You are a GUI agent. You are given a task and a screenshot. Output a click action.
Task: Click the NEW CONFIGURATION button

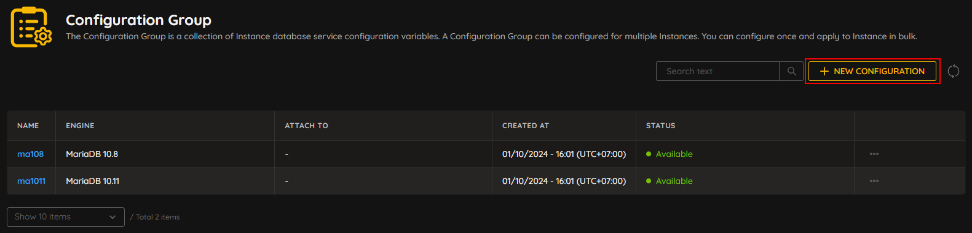click(x=872, y=71)
